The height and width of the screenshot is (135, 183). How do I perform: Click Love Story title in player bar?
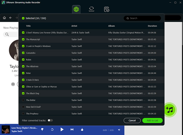[24, 128]
